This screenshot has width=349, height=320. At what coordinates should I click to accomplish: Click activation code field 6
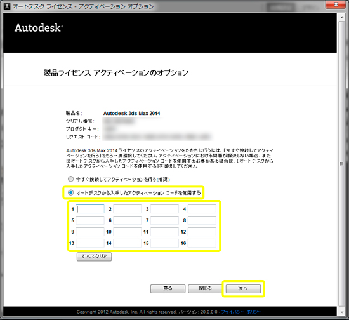pyautogui.click(x=128, y=220)
